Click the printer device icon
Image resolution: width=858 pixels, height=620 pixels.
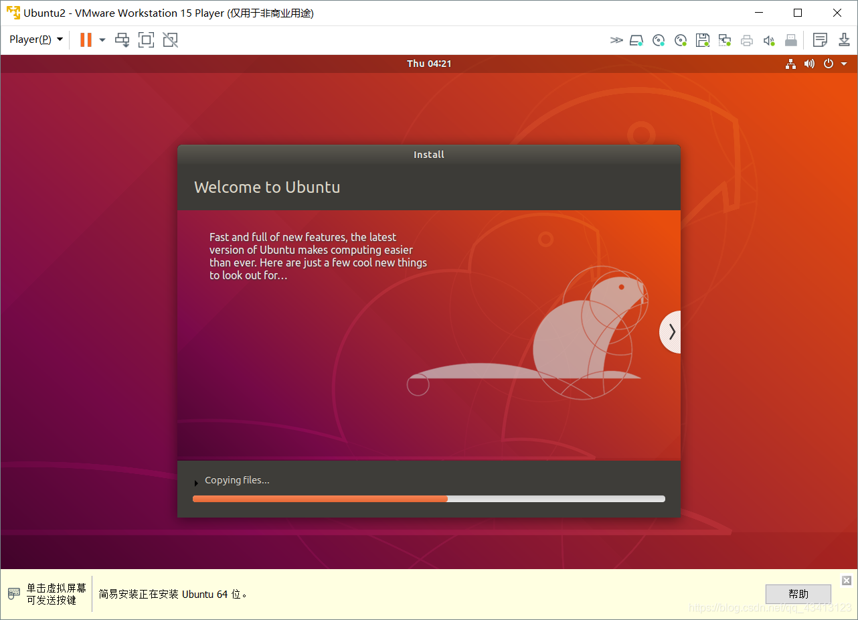pyautogui.click(x=747, y=40)
